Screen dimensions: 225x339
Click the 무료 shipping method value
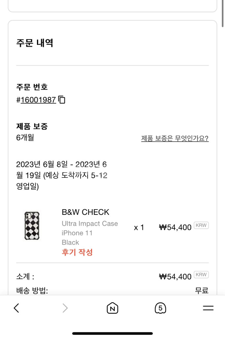(x=202, y=290)
